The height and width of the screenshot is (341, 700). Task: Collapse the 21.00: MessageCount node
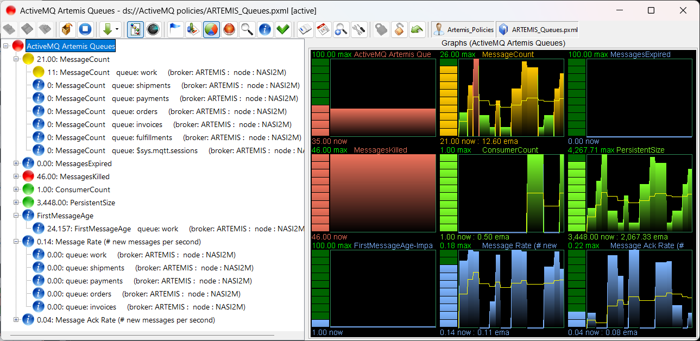pos(16,59)
